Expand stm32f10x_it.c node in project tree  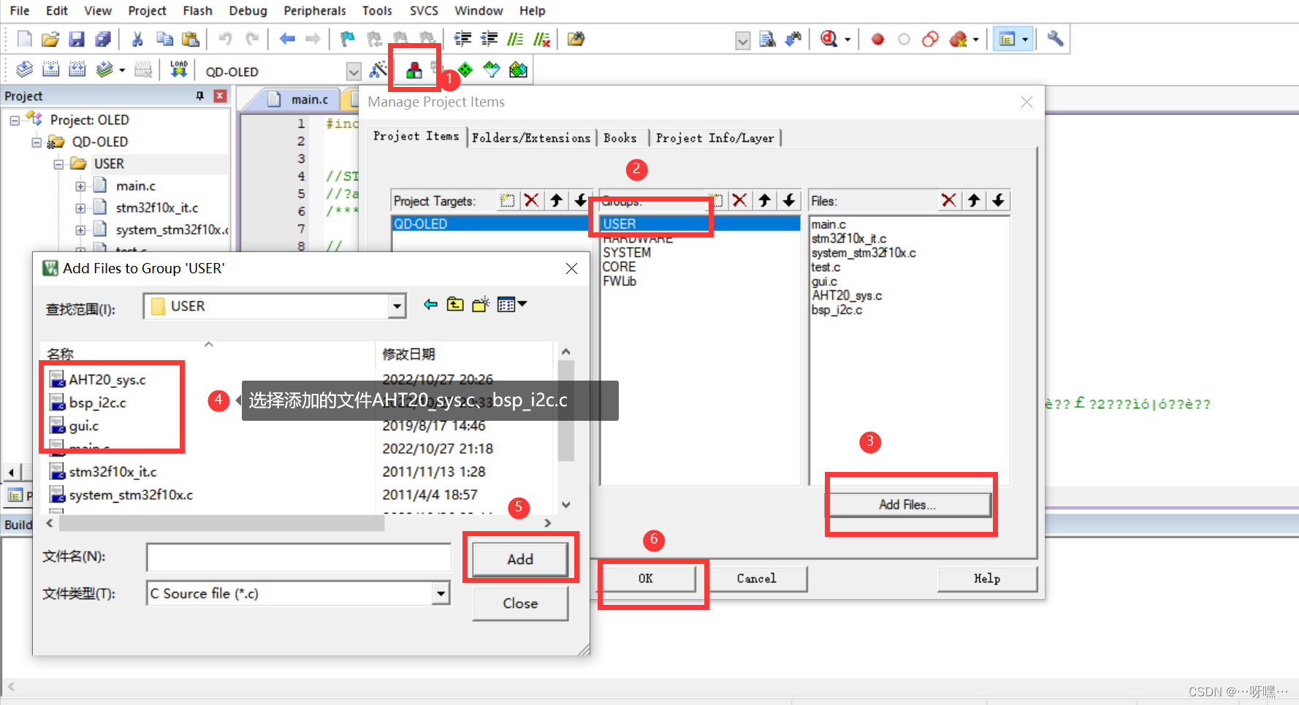80,208
